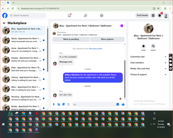Screen dimensions: 173x138
Task: Open the account profile menu
Action: (x=166, y=16)
